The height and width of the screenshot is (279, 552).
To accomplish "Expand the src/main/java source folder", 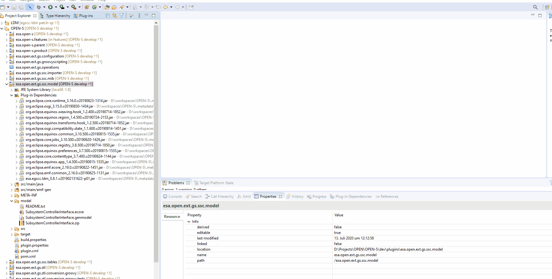I will (12, 184).
